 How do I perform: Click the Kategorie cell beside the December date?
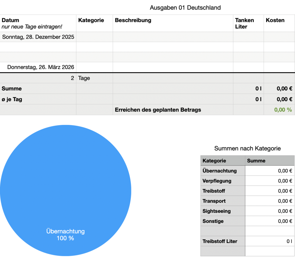coord(94,37)
